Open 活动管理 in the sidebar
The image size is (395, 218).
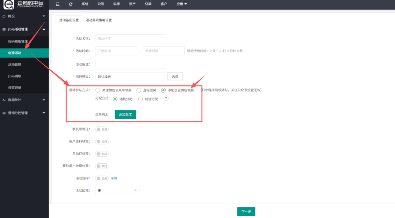(x=15, y=65)
